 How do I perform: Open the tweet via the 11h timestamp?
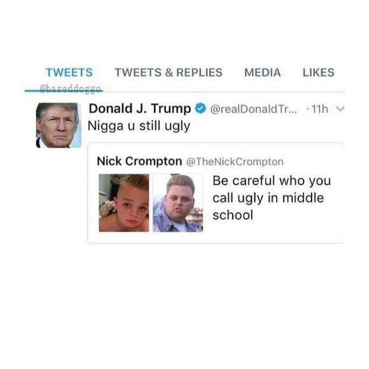(x=319, y=109)
